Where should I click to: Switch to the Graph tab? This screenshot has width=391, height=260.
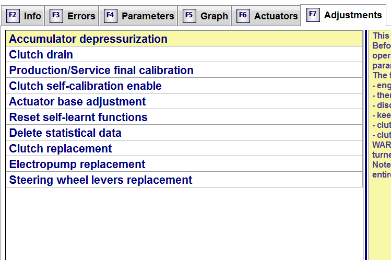coord(205,16)
